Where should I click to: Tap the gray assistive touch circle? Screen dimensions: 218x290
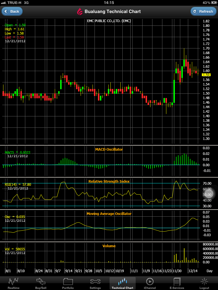(209, 193)
